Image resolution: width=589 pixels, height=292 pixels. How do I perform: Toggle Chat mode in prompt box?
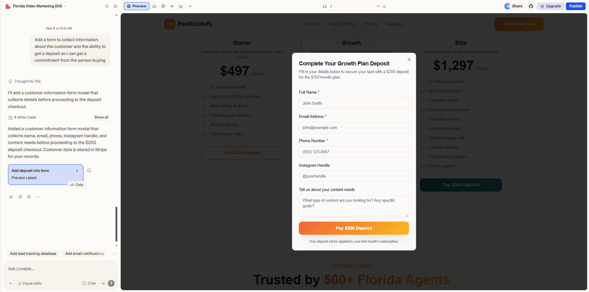(89, 283)
